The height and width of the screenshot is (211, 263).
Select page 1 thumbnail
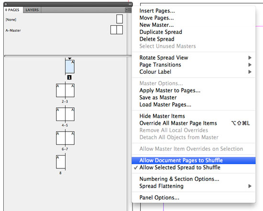pos(70,67)
